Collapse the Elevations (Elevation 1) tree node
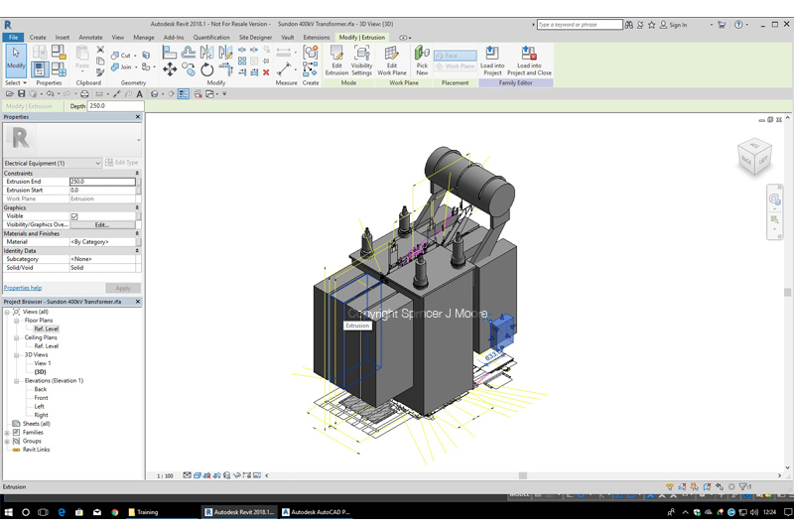The image size is (794, 529). 17,381
